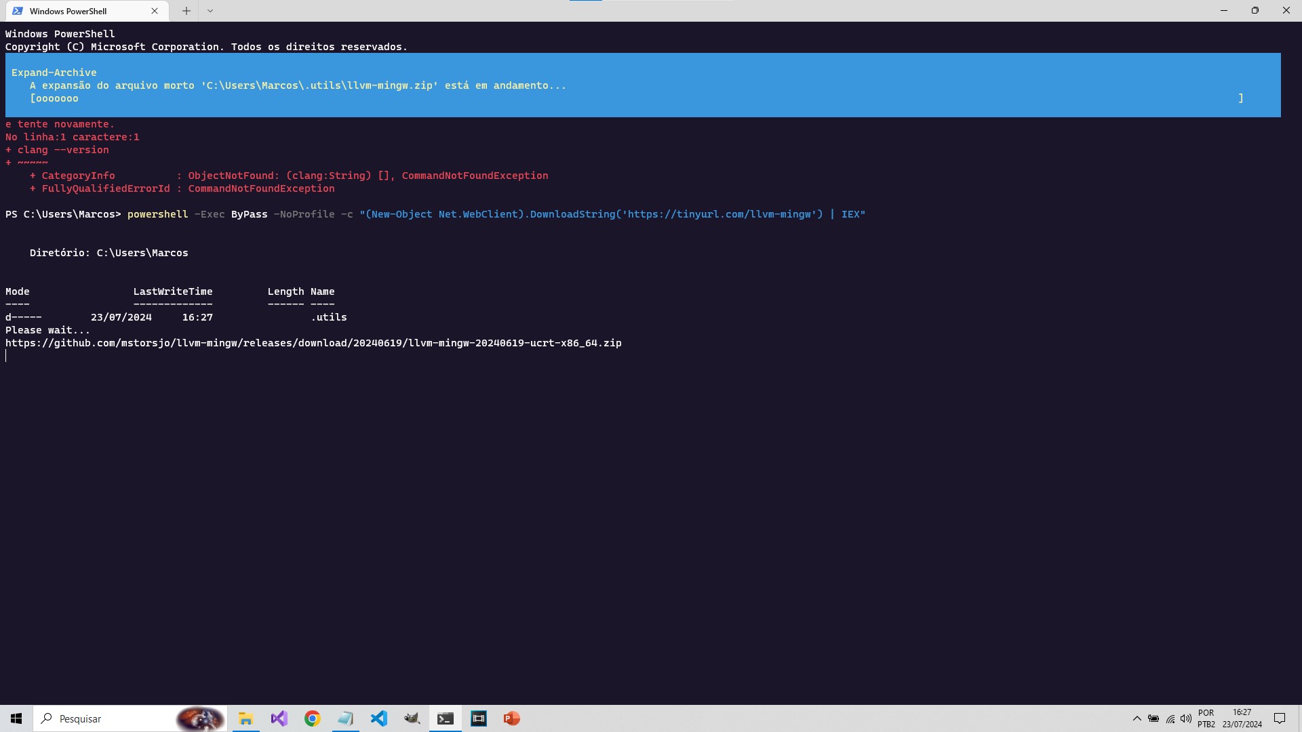
Task: Click the llvm-mingw.zip expansion message line
Action: [x=298, y=85]
